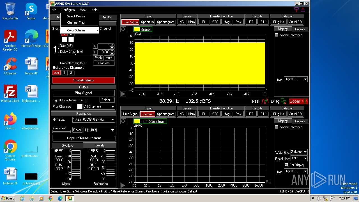Click Stop Analysis button
The image size is (359, 202).
pos(83,80)
